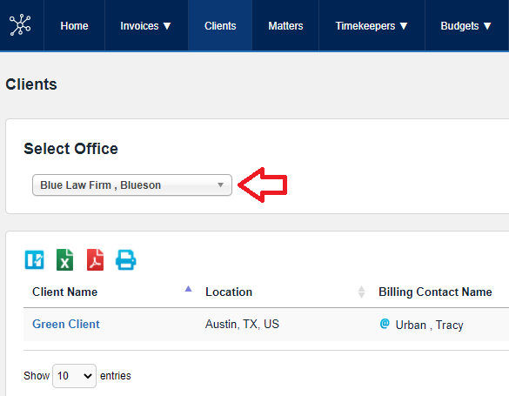This screenshot has width=509, height=396.
Task: Export client list to Excel
Action: tap(65, 259)
